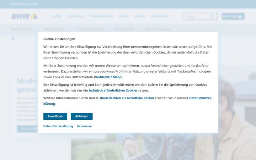Image resolution: width=256 pixels, height=160 pixels.
Task: Open the Service item in the top navigation
Action: 123,16
